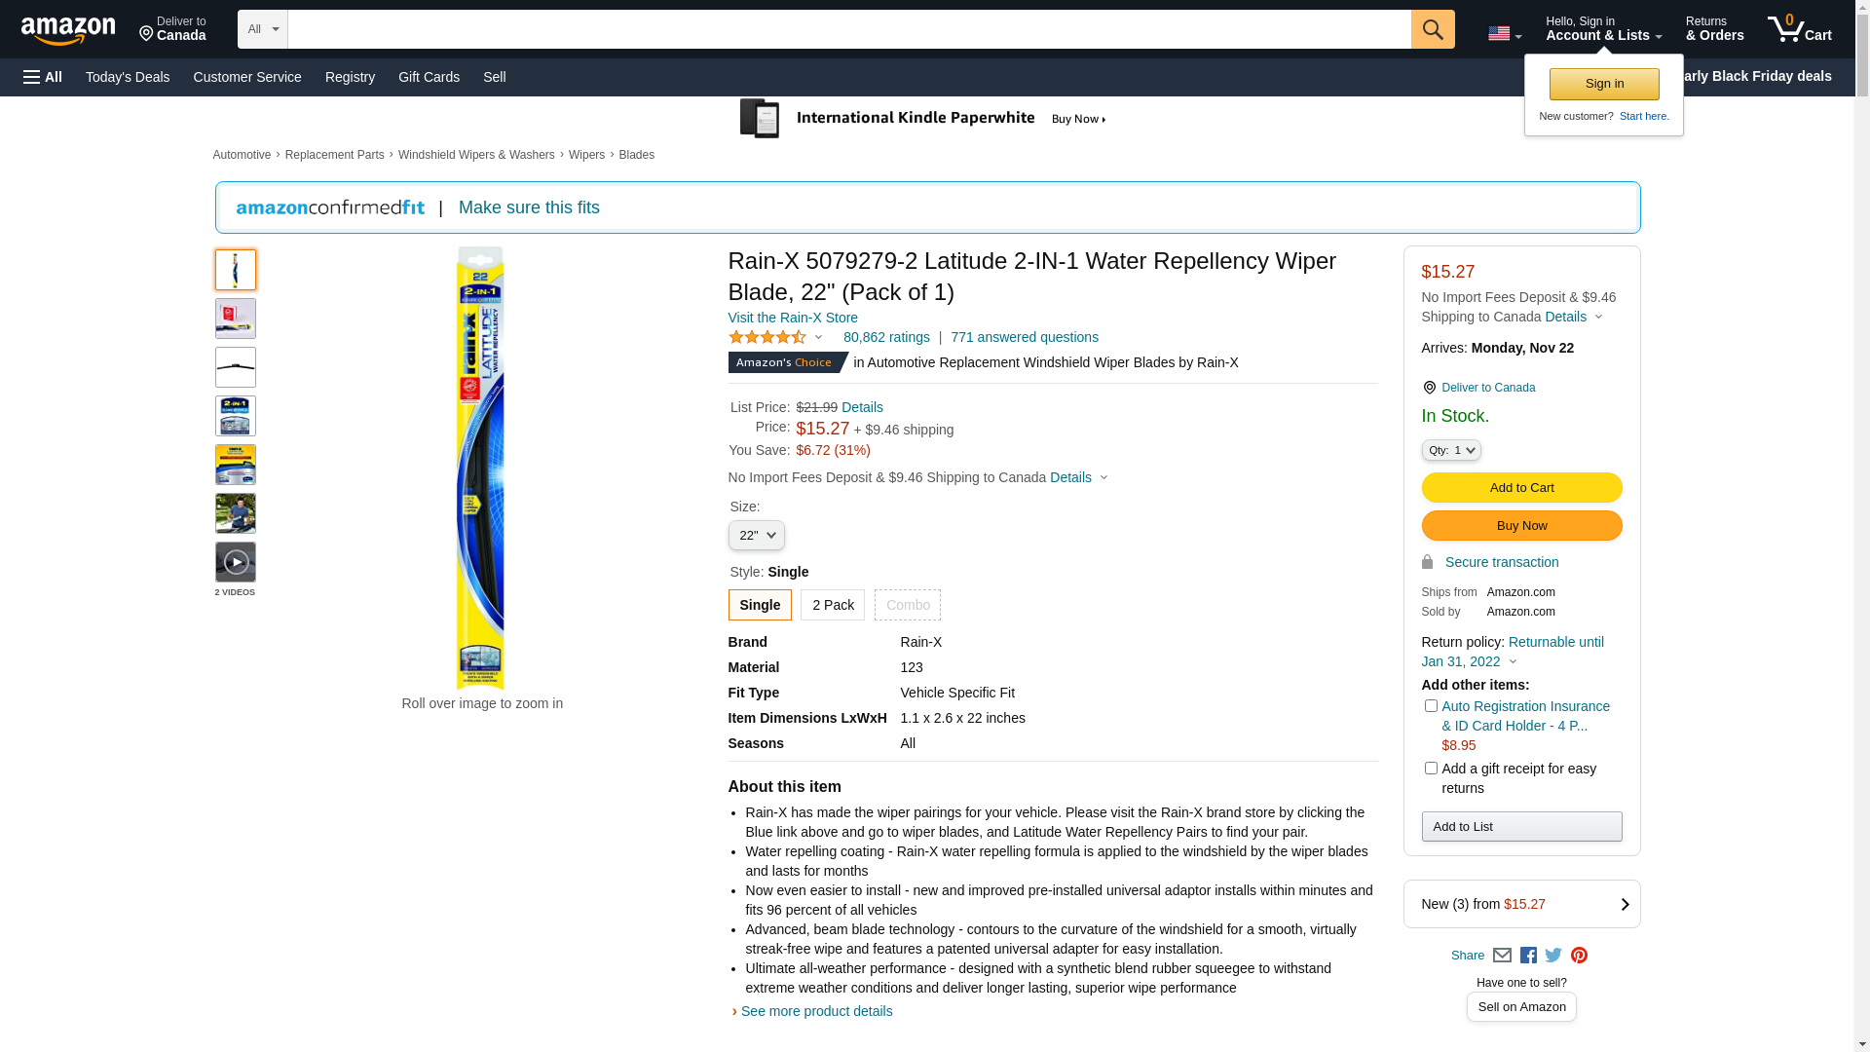
Task: Share product on Pinterest icon
Action: coord(1579,956)
